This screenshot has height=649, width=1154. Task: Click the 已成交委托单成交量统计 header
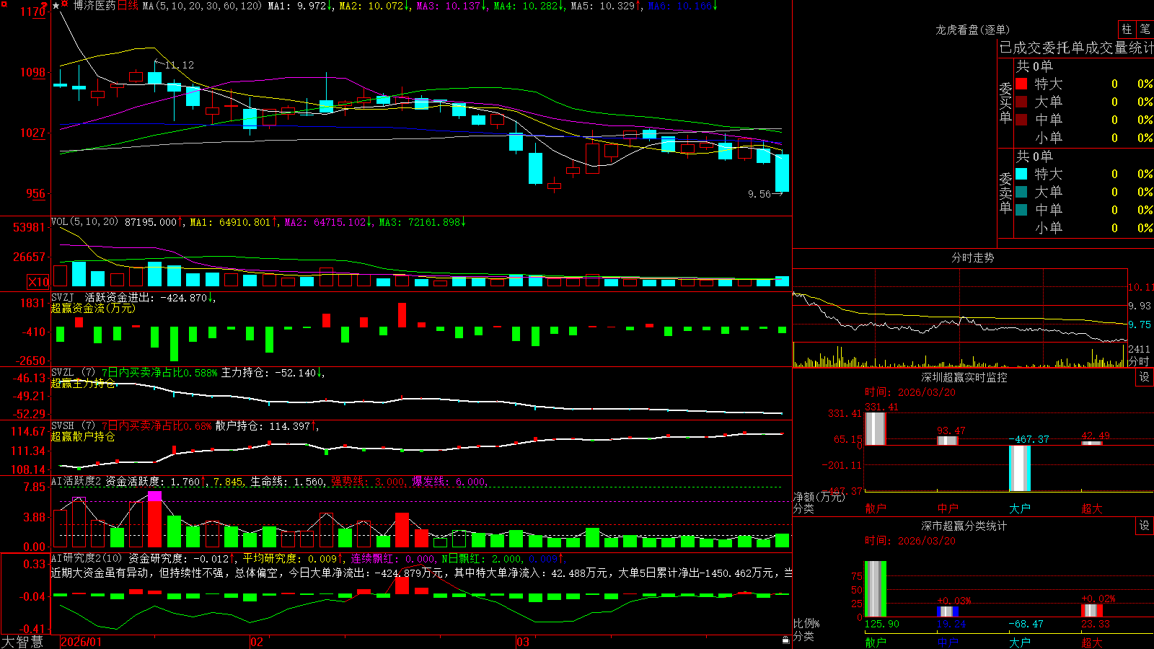tap(1076, 48)
